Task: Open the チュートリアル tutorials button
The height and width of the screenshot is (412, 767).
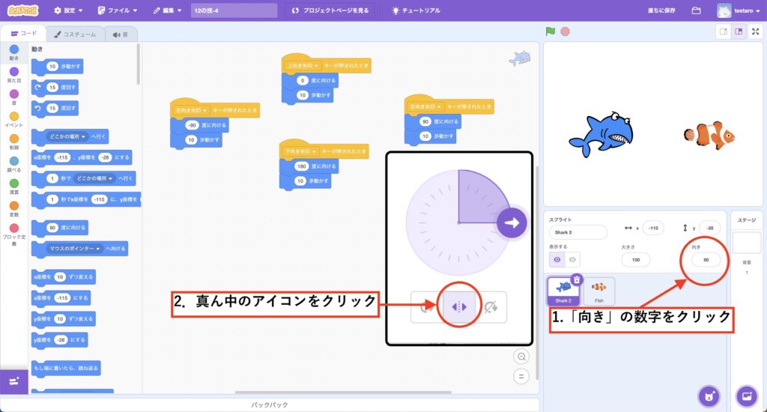Action: pos(416,10)
